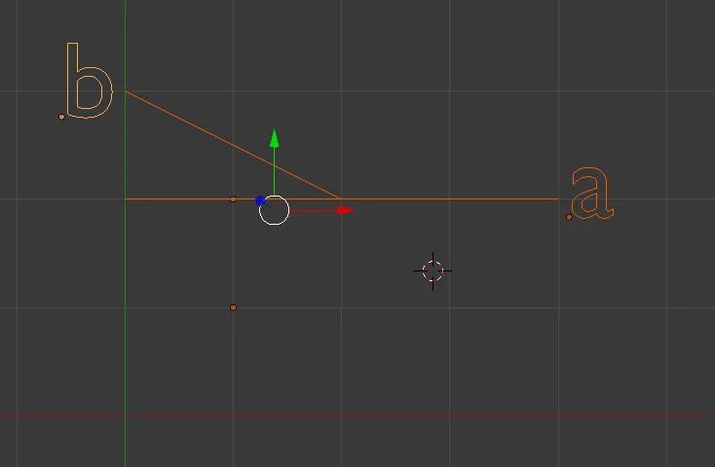
Task: Click the origin dot of text 'a'
Action: 569,217
